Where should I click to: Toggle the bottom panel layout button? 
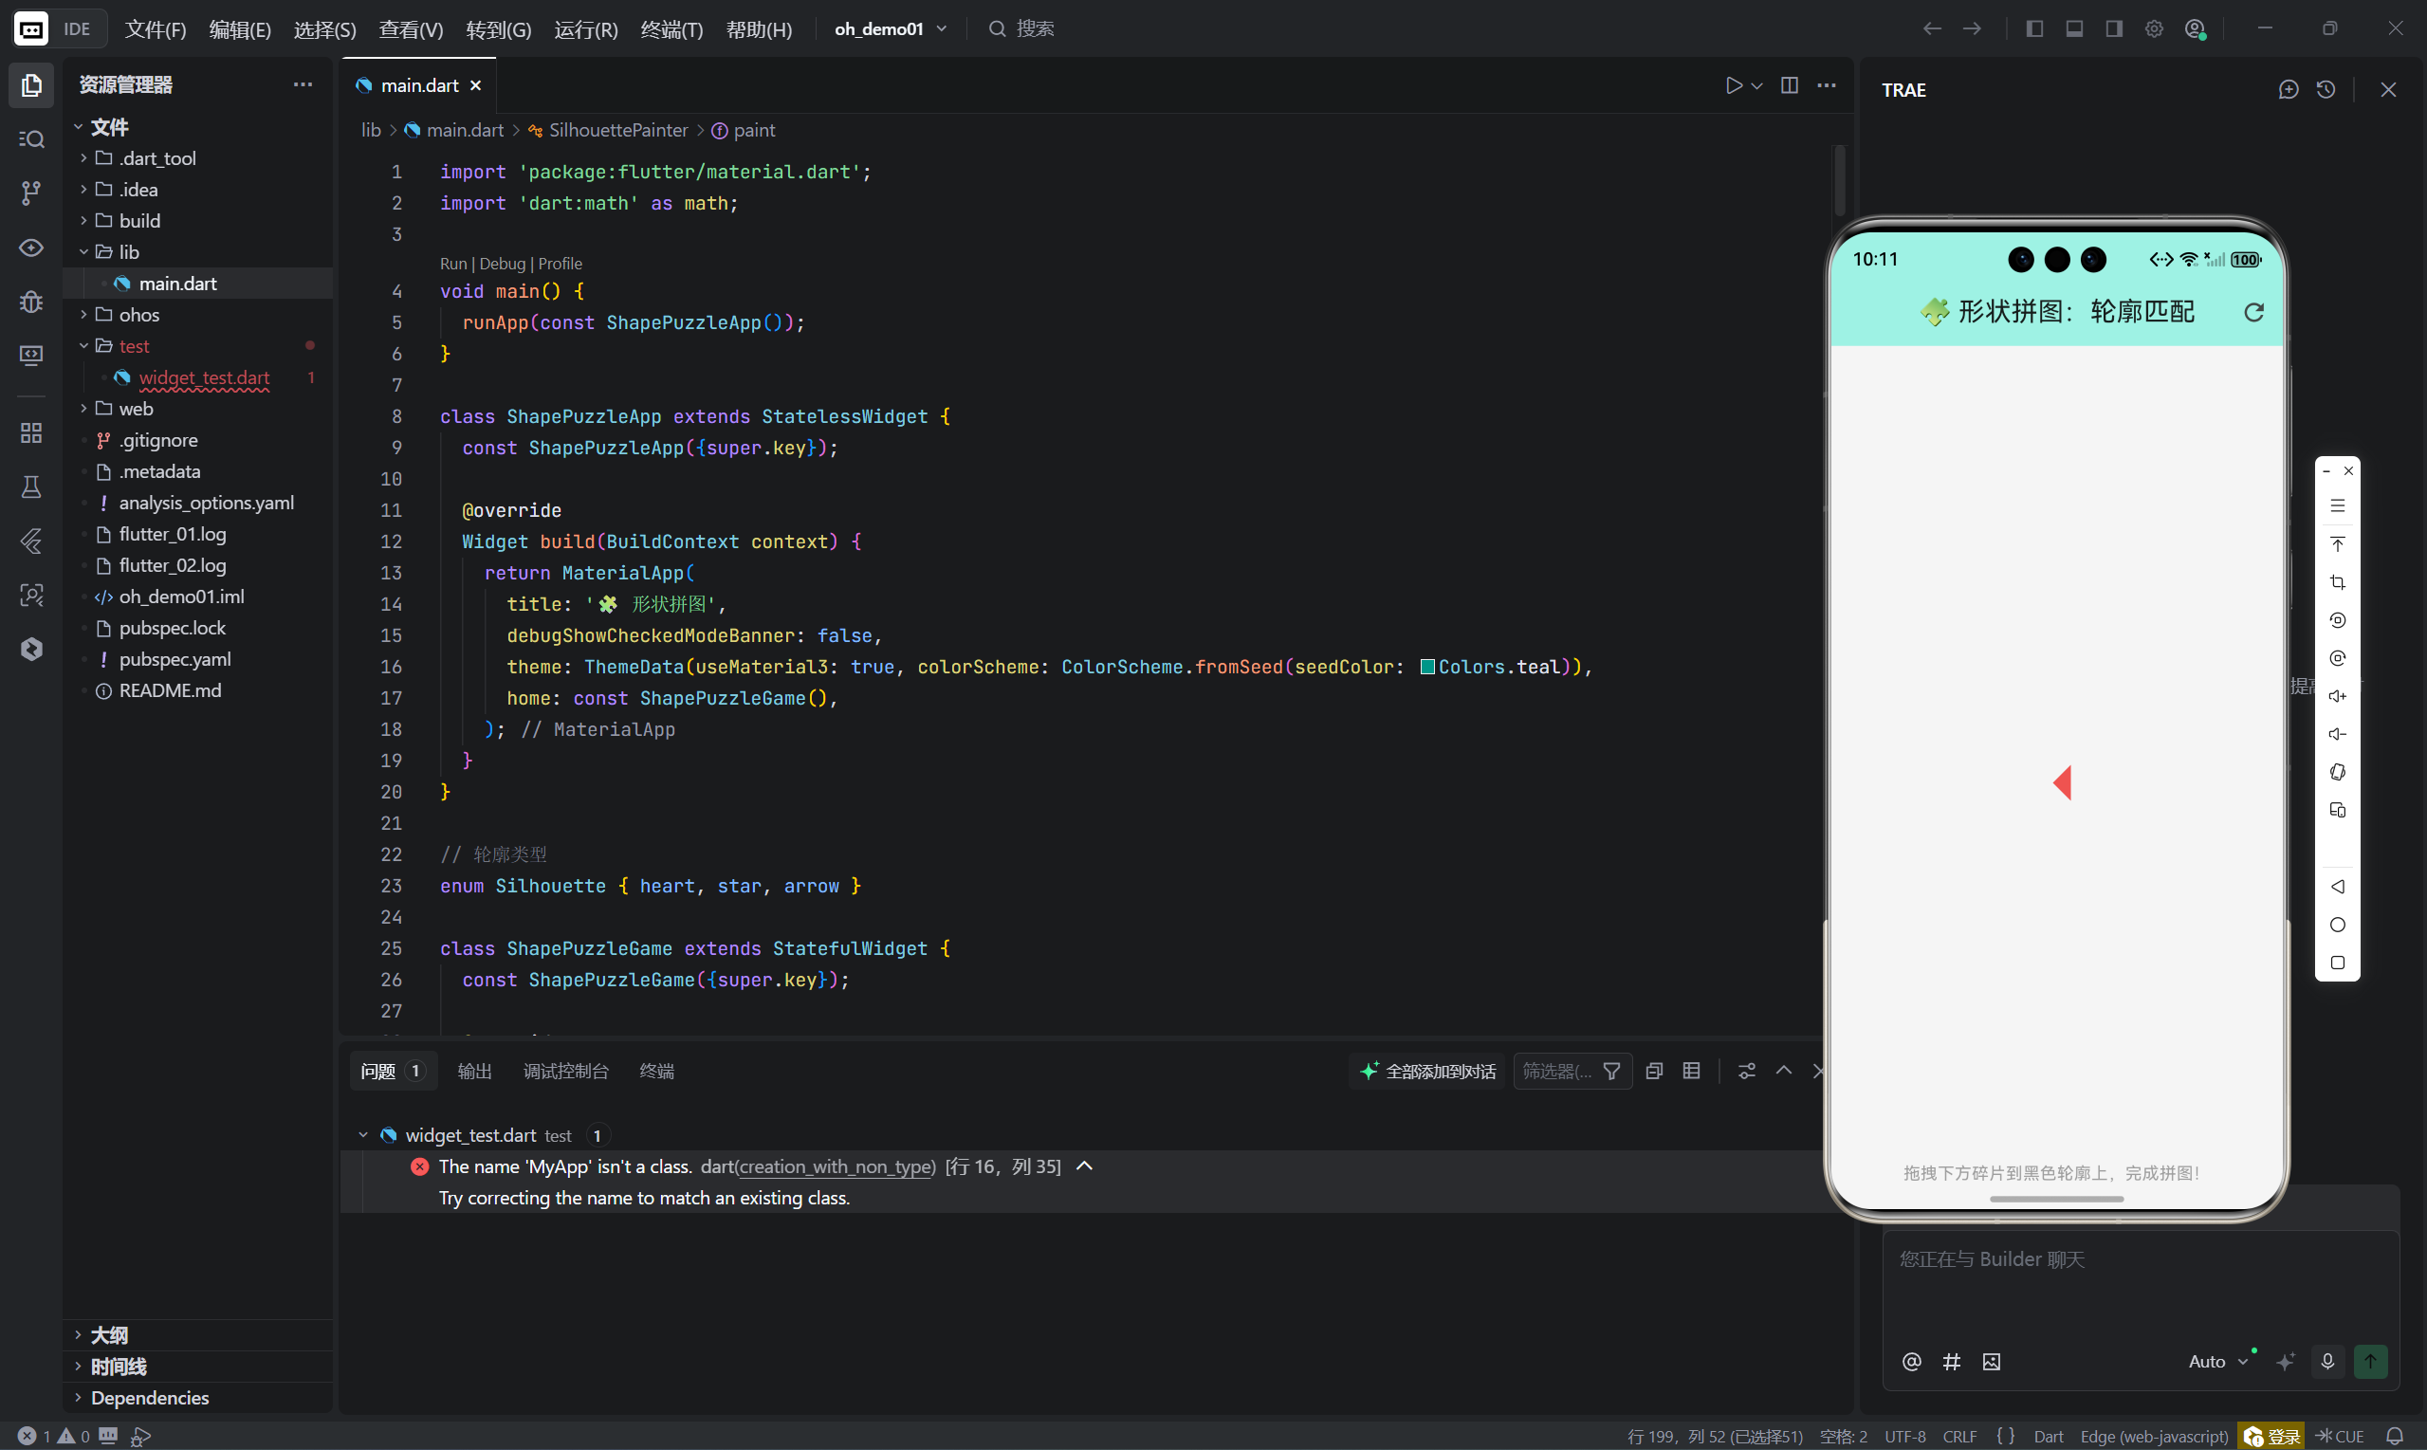coord(2073,28)
